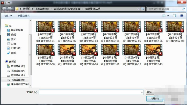
Task: Select 计算机 in the address breadcrumb
Action: tap(27, 9)
